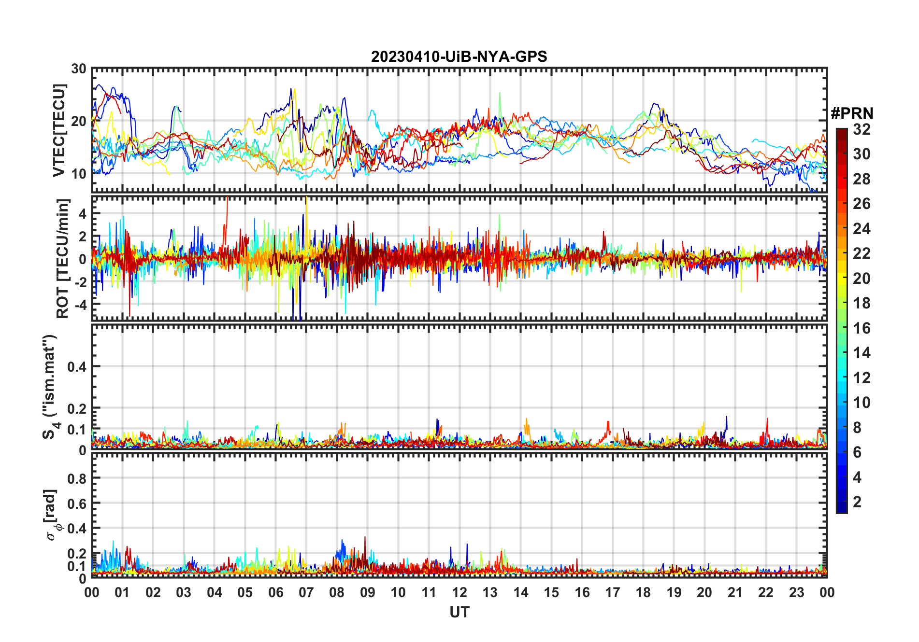Image resolution: width=919 pixels, height=642 pixels.
Task: Click x-axis hour label 11
Action: 429,592
